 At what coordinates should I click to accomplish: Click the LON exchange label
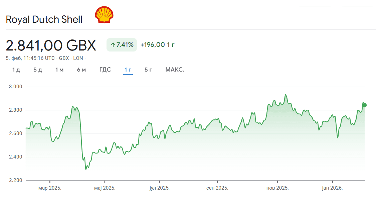[78, 58]
